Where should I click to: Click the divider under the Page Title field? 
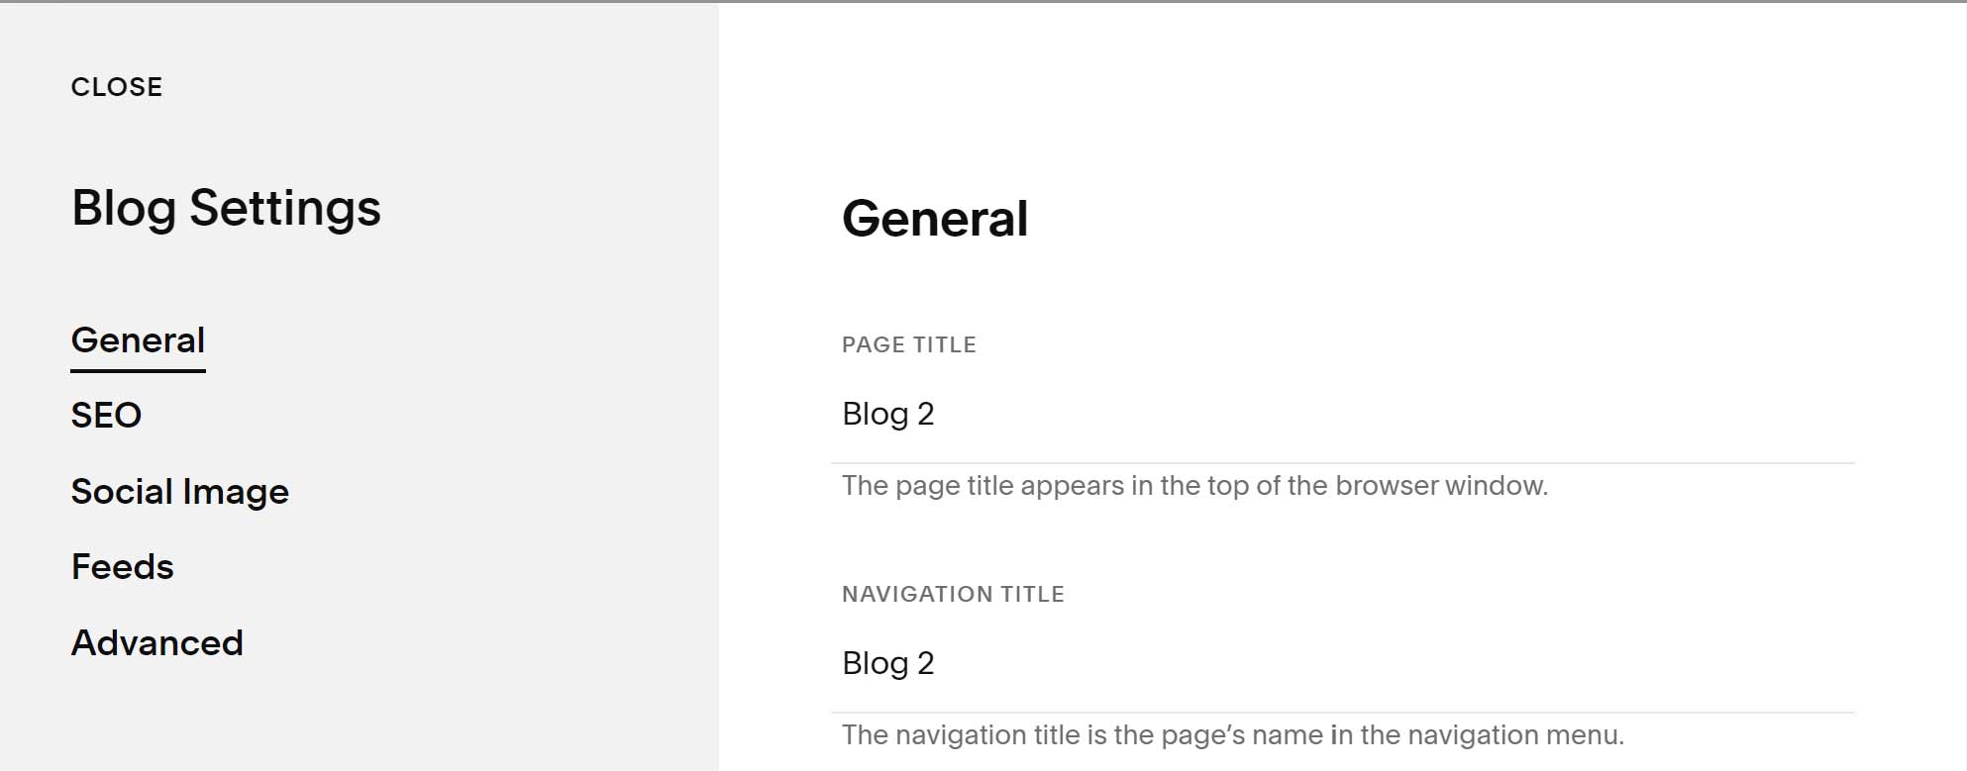point(1343,463)
